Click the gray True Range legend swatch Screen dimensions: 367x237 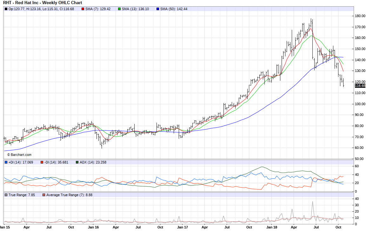(6, 195)
